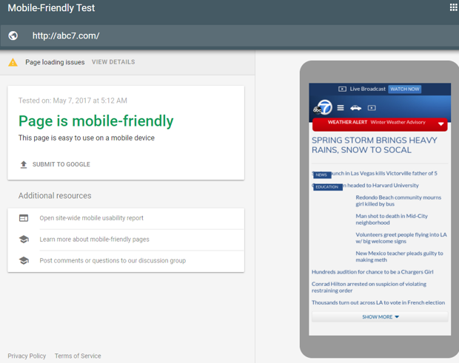Click the EDUCATION category tag

pos(327,187)
